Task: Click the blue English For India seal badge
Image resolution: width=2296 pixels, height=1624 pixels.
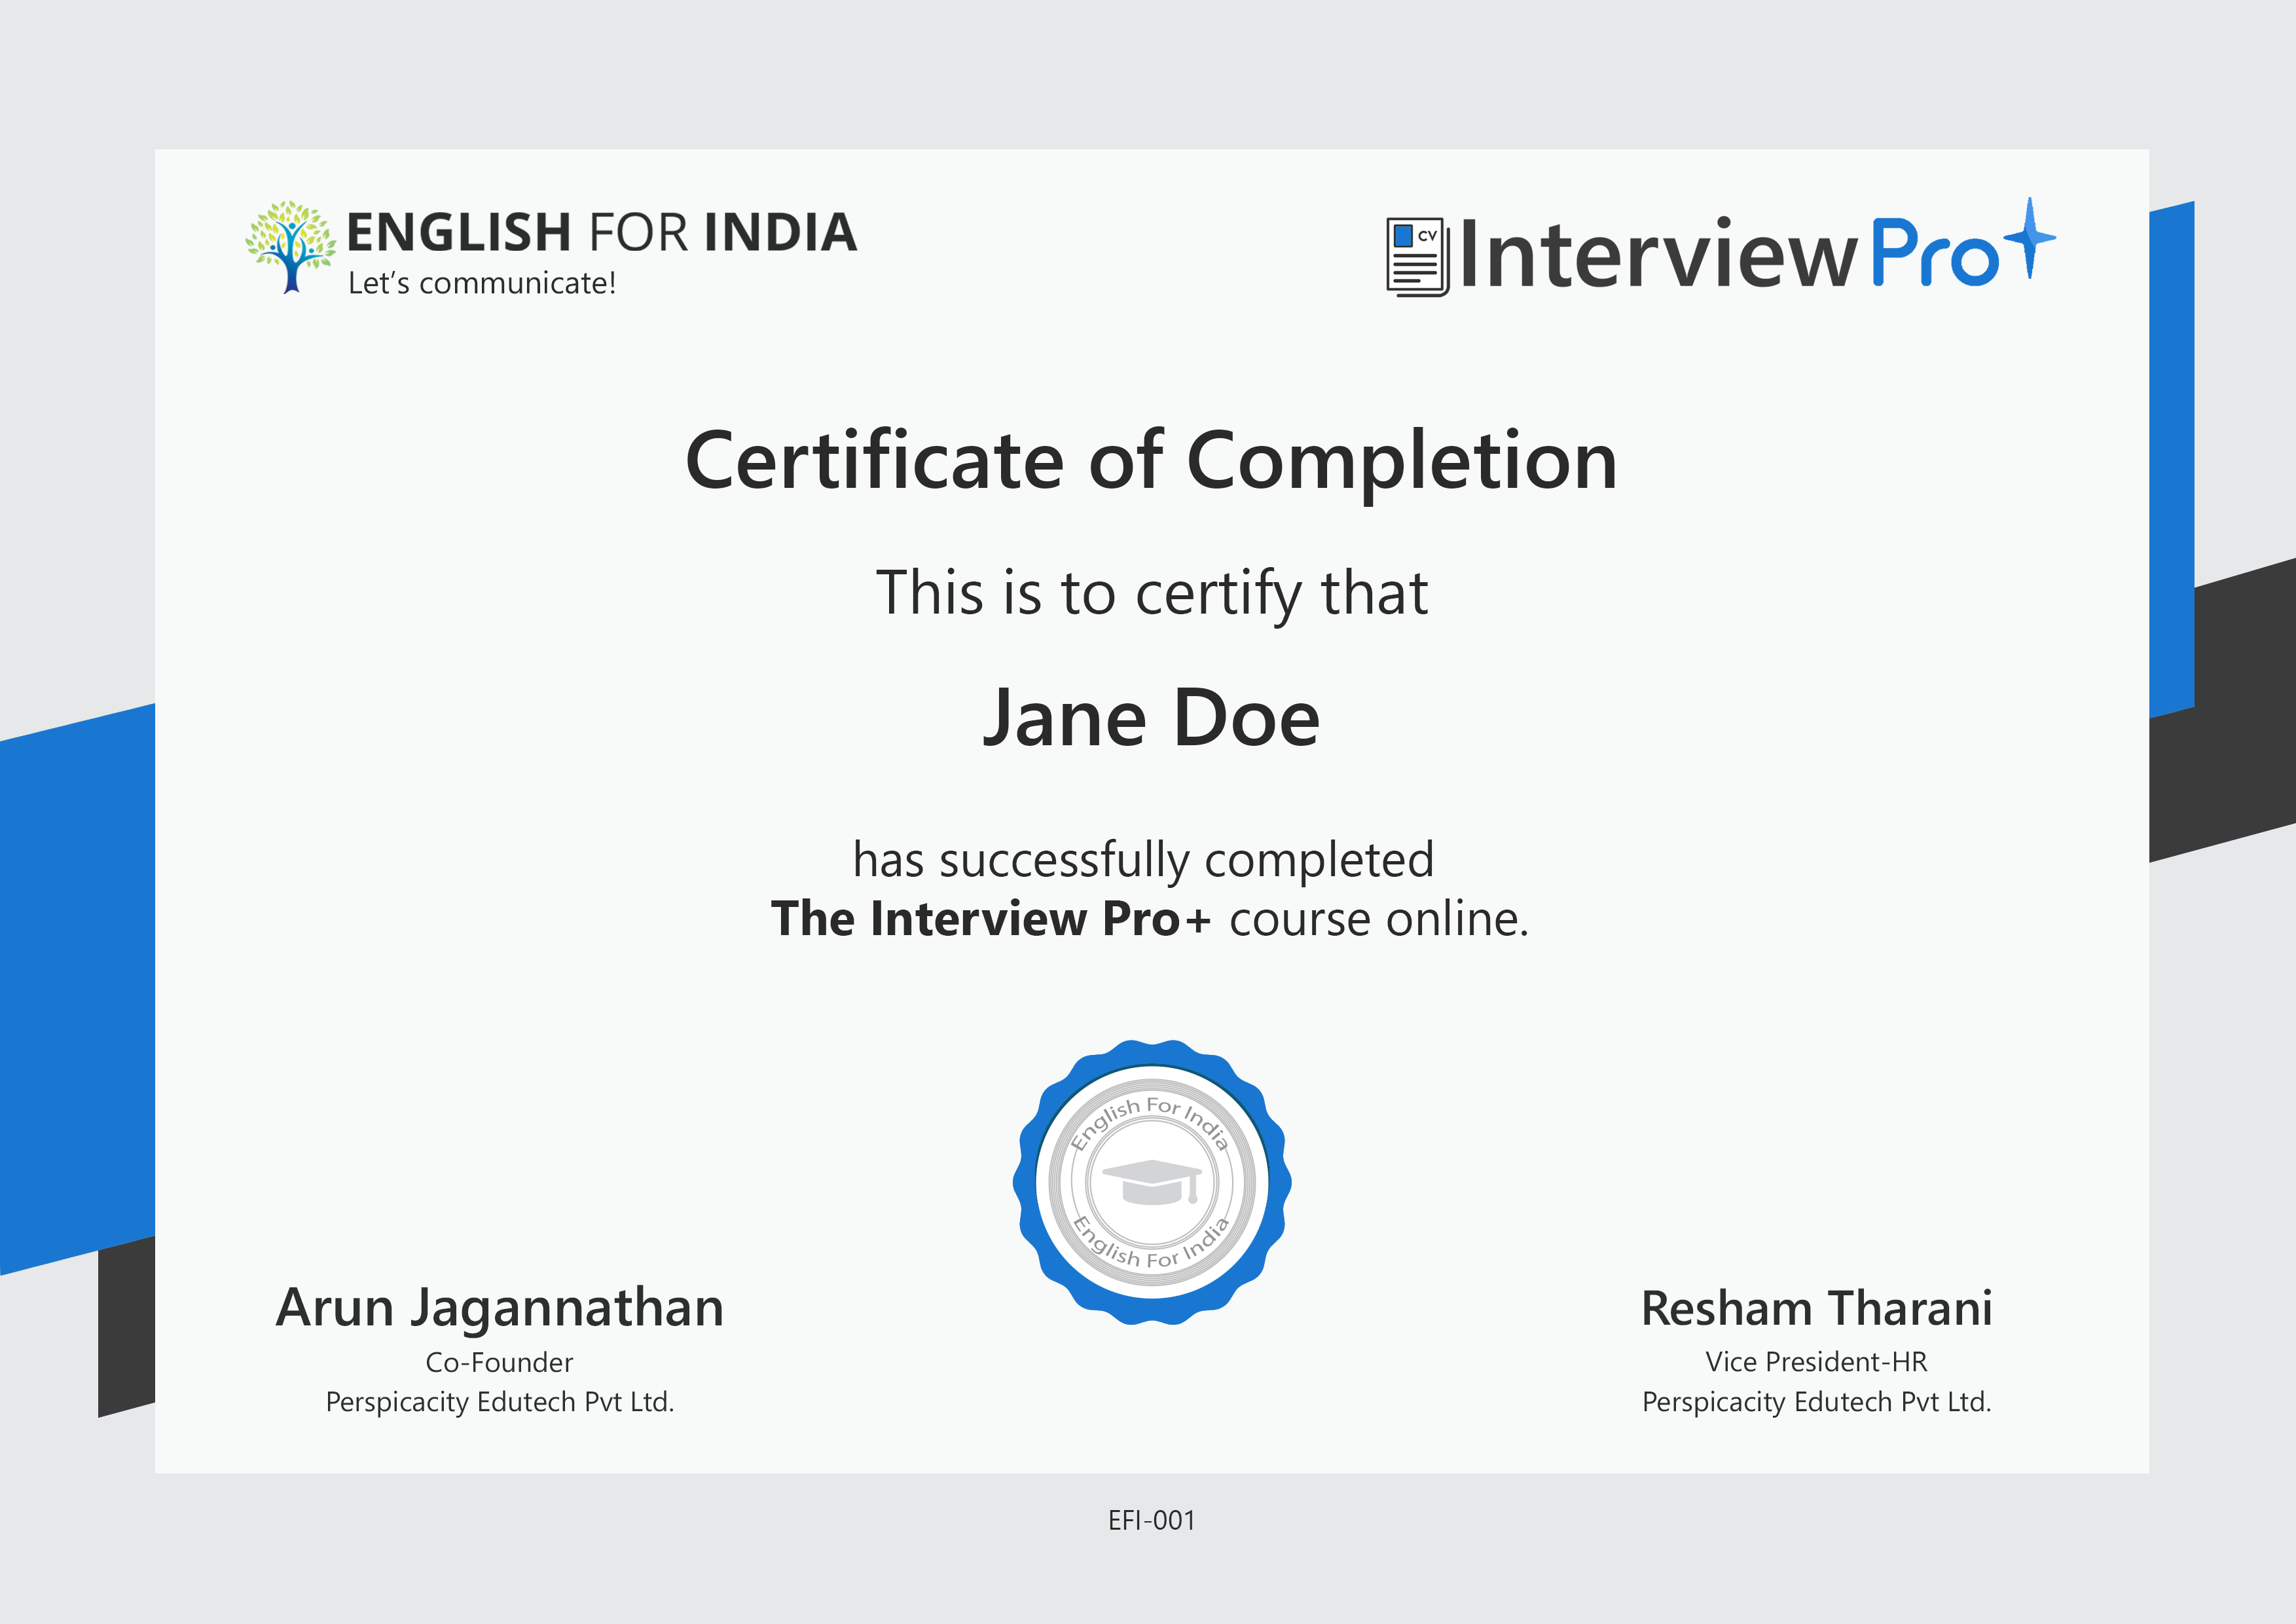Action: (x=1152, y=1182)
